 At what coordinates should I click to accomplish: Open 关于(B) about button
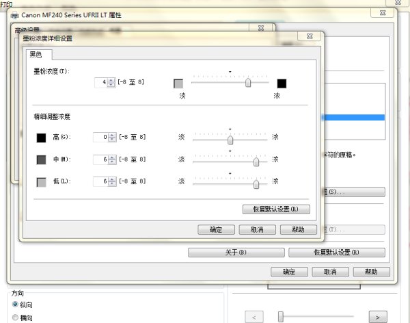[235, 253]
